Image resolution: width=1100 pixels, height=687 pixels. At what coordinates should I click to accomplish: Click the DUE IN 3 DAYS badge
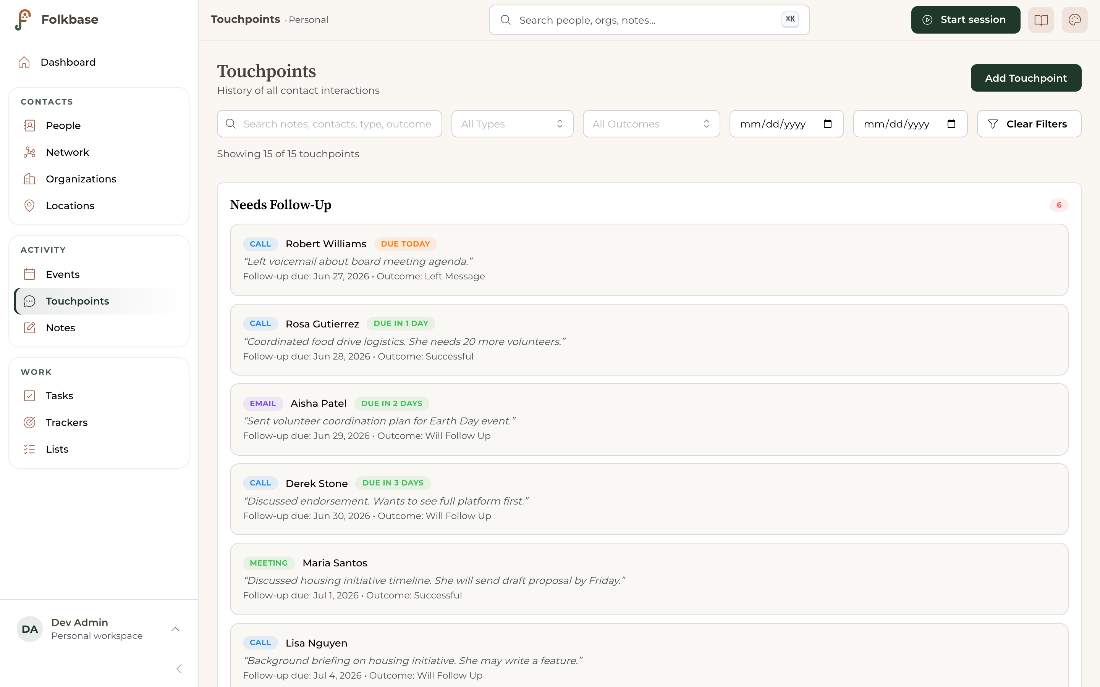(393, 483)
